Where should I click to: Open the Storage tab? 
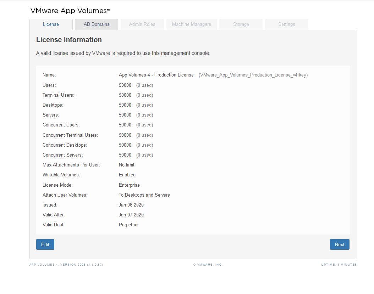pyautogui.click(x=241, y=24)
